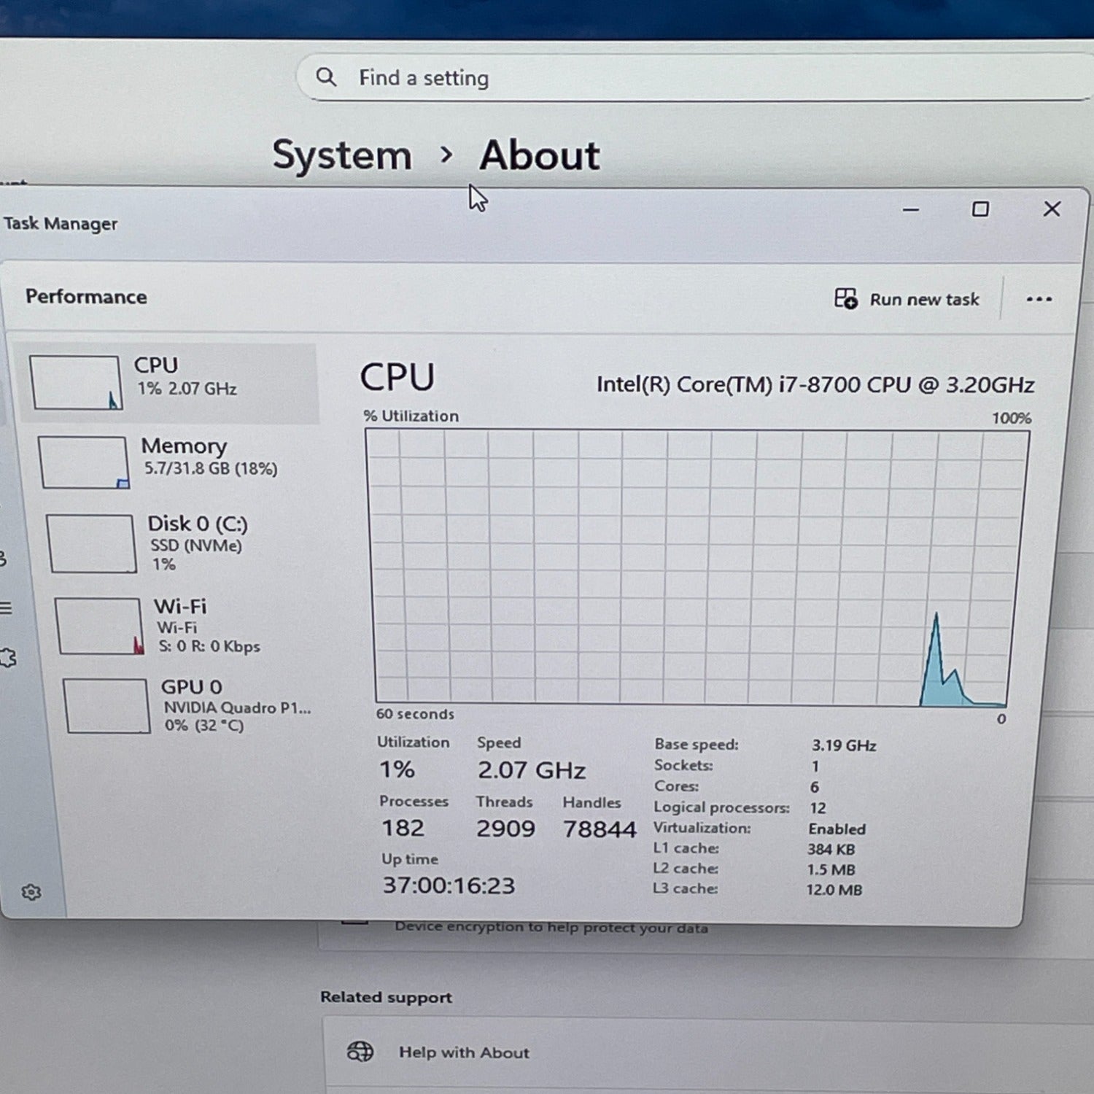
Task: Click the Memory mini graph thumbnail
Action: click(84, 462)
